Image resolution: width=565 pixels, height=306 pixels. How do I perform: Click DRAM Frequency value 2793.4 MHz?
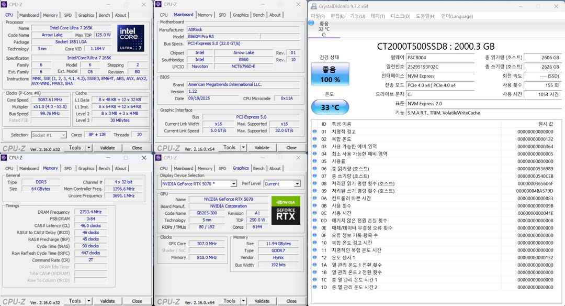91,212
